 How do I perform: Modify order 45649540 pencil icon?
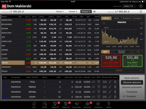point(110,97)
